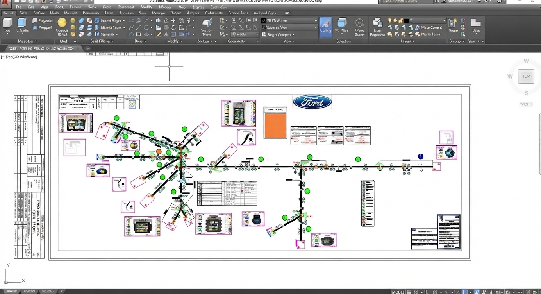Activate the Polysolid tool
541x294 pixels.
click(x=43, y=21)
